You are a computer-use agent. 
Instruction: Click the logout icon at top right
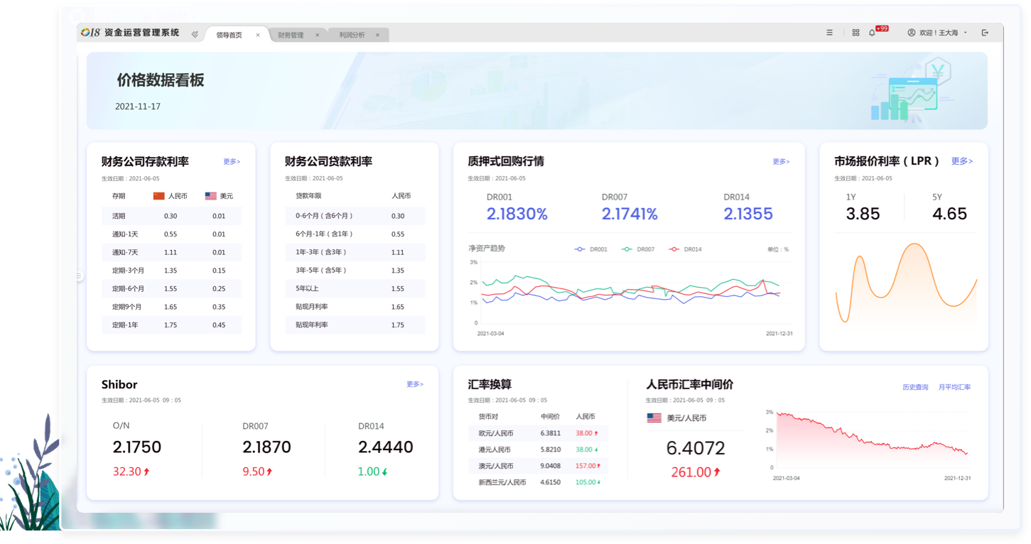click(x=985, y=33)
